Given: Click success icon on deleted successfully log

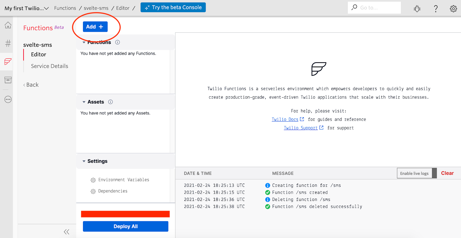Looking at the screenshot, I should pyautogui.click(x=267, y=207).
